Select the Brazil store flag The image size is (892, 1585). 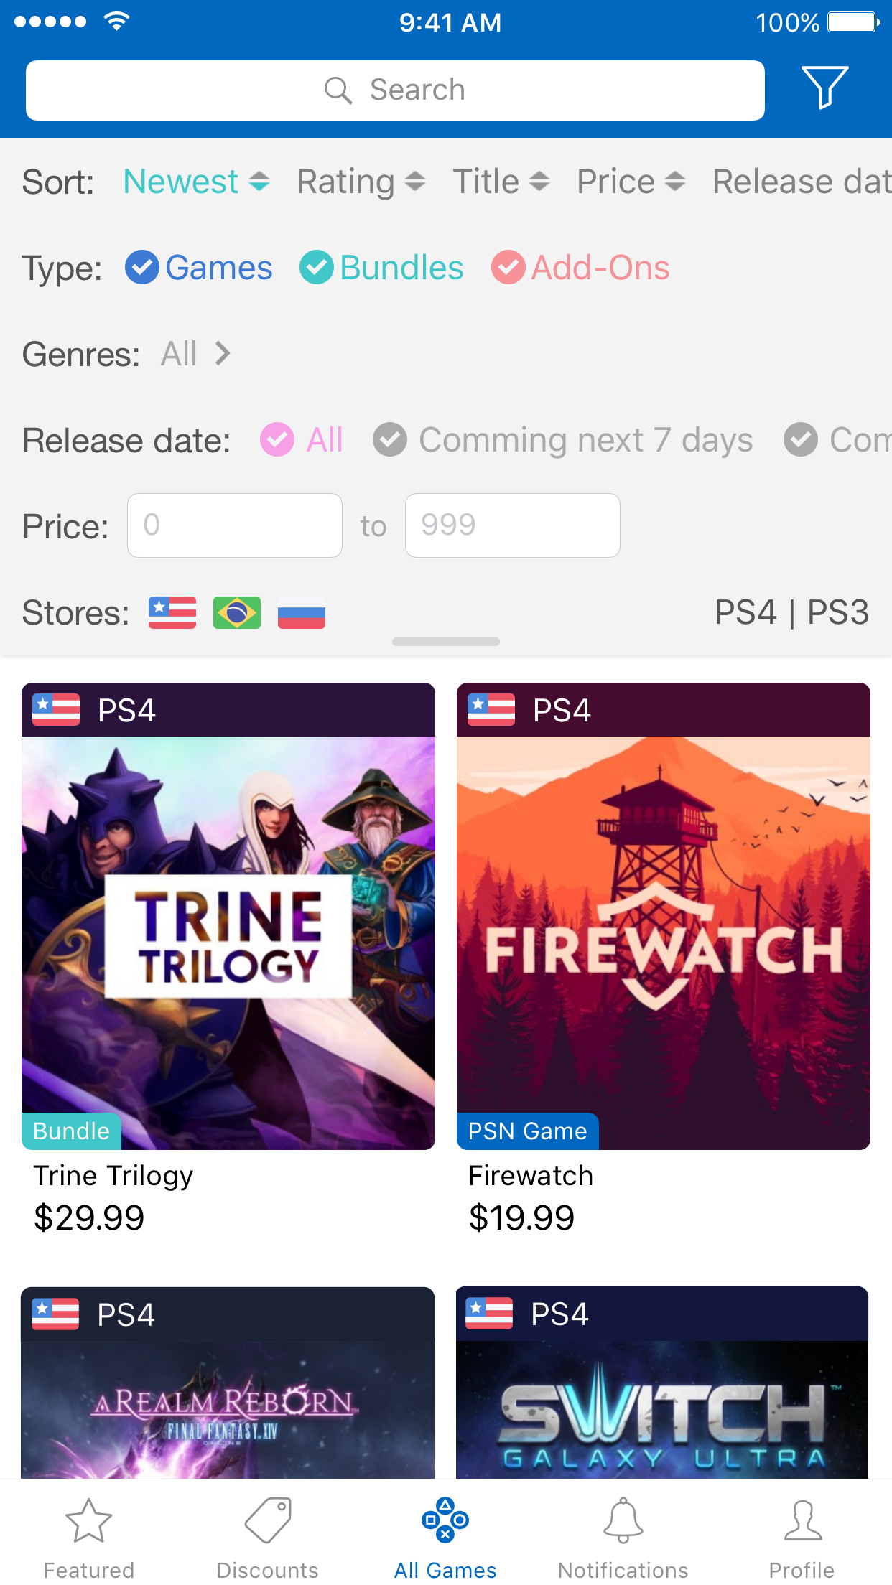[237, 613]
